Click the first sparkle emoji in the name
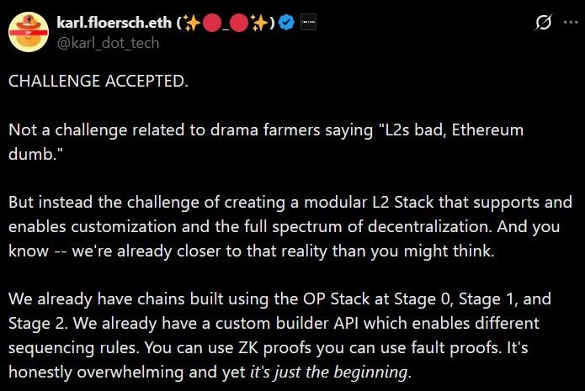This screenshot has height=391, width=585. tap(191, 24)
